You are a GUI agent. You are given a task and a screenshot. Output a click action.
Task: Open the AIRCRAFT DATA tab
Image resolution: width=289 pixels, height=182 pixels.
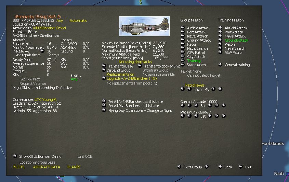click(x=47, y=167)
